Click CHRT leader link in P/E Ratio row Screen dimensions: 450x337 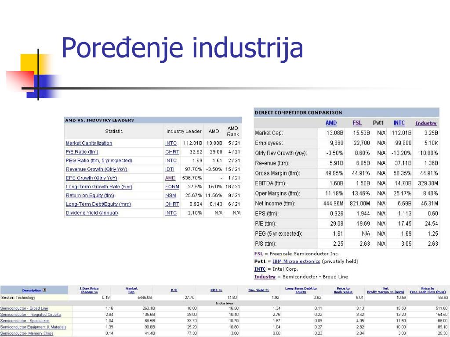pyautogui.click(x=172, y=152)
